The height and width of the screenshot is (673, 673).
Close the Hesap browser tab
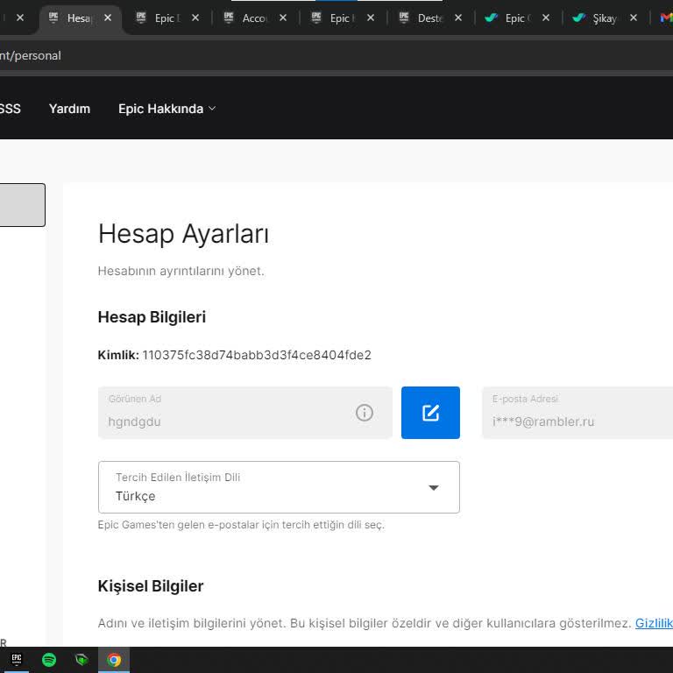[108, 18]
